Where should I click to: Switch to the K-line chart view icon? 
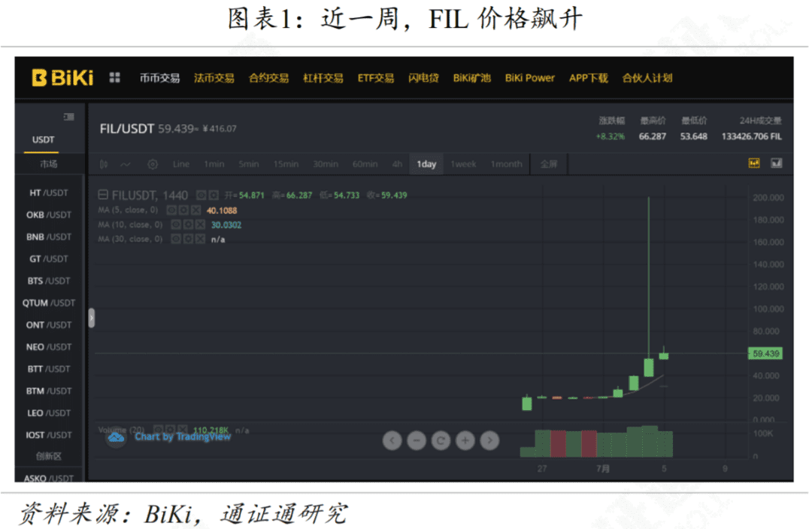coord(754,163)
